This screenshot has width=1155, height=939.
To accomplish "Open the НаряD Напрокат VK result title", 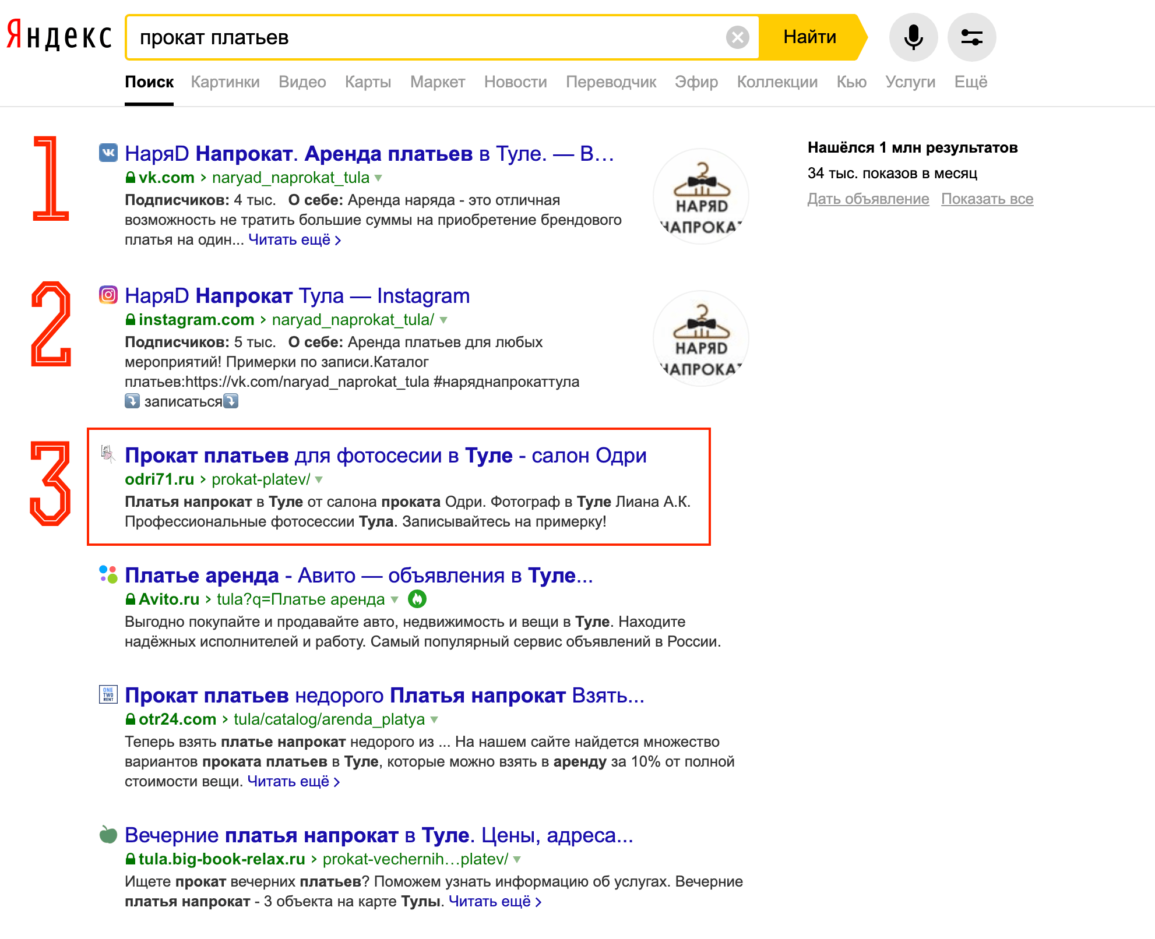I will coord(369,153).
